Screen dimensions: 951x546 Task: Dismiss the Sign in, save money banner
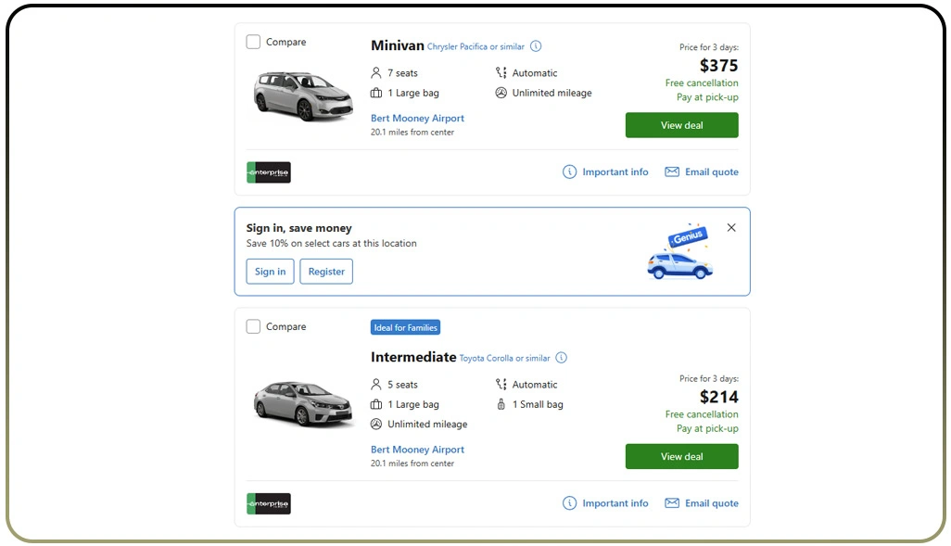click(x=731, y=227)
